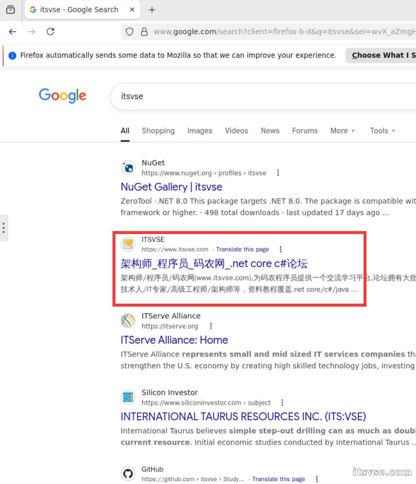Switch to the News tab
This screenshot has width=416, height=484.
click(270, 131)
